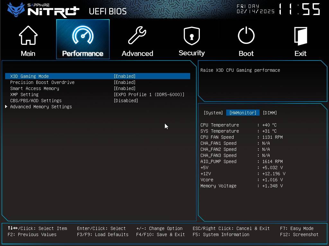Screen dimensions: 329x246
Task: Toggle X3D Gaming Mode Enabled value
Action: (125, 76)
